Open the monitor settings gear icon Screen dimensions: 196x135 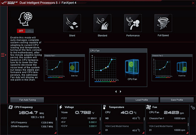click(193, 108)
